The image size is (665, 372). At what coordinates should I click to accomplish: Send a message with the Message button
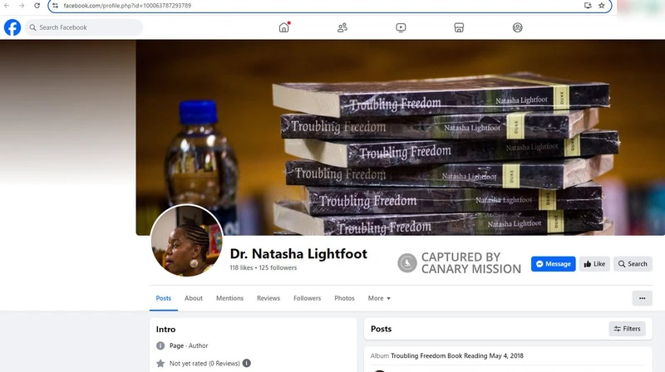553,264
